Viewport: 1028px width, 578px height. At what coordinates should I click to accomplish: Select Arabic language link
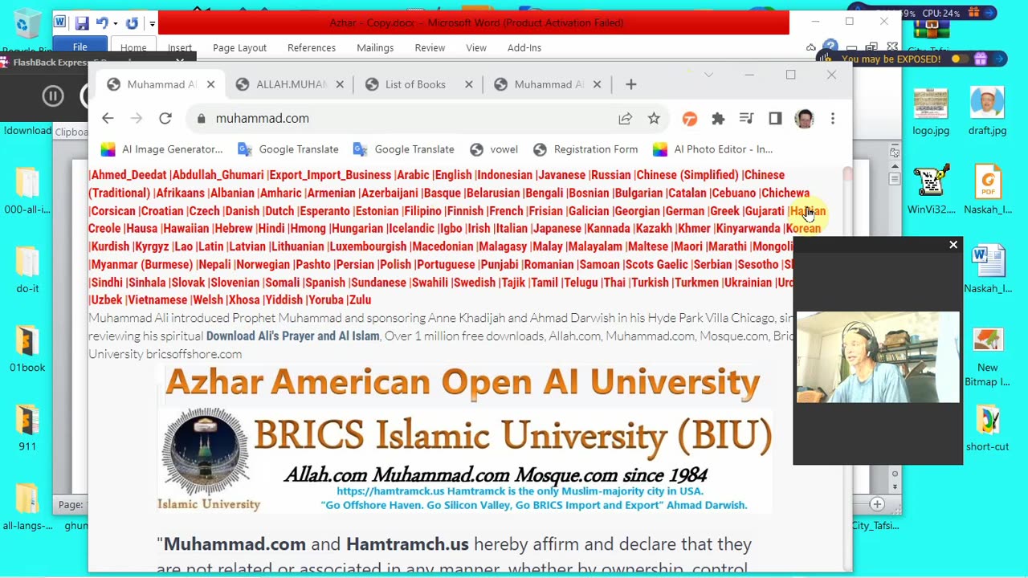tap(413, 175)
